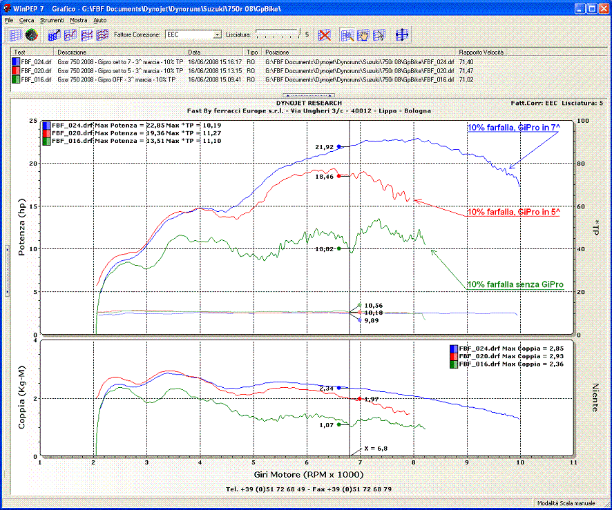The image size is (612, 510).
Task: Open the Mostra menu
Action: [x=79, y=21]
